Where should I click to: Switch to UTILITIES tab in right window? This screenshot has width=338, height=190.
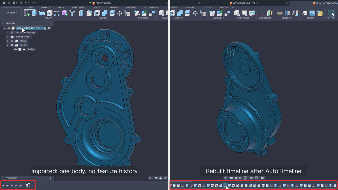coord(207,7)
